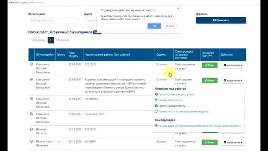Click Выработка рекомендаций work title
Image resolution: width=268 pixels, height=151 pixels.
click(x=116, y=86)
